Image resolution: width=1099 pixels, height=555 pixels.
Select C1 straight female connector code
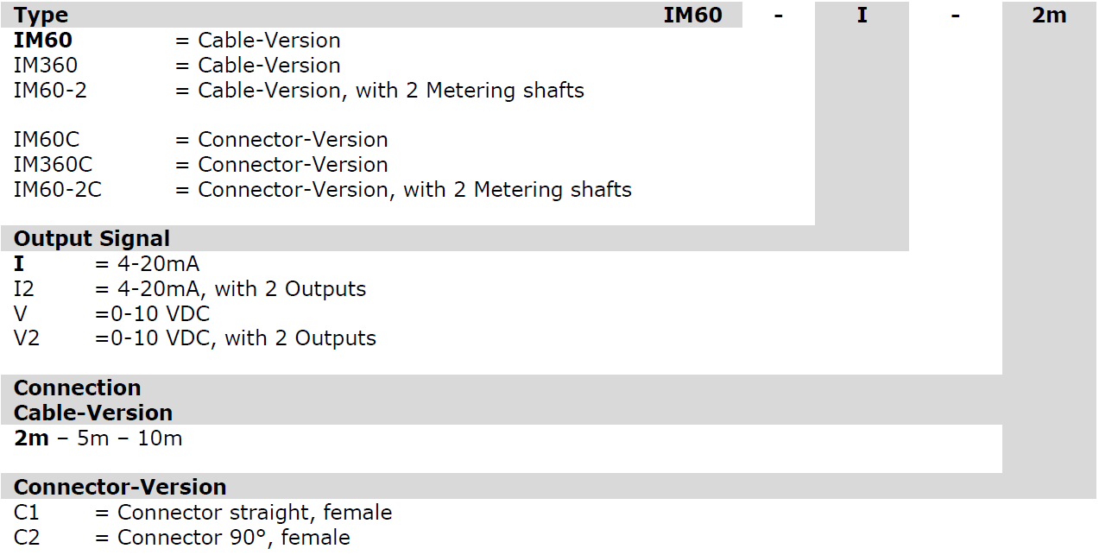(26, 513)
